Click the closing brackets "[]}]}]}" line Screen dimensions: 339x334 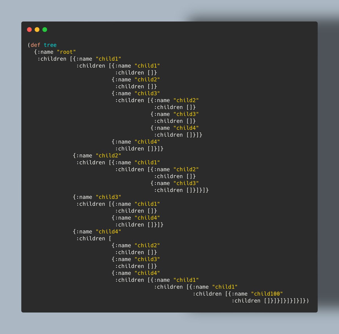coord(197,190)
